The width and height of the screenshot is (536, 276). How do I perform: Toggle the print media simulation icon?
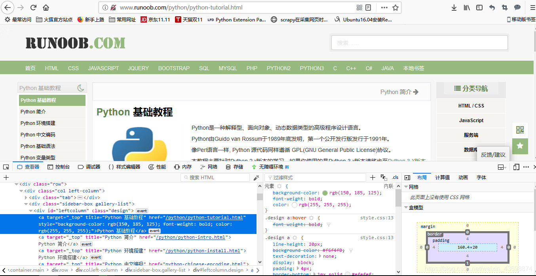384,177
